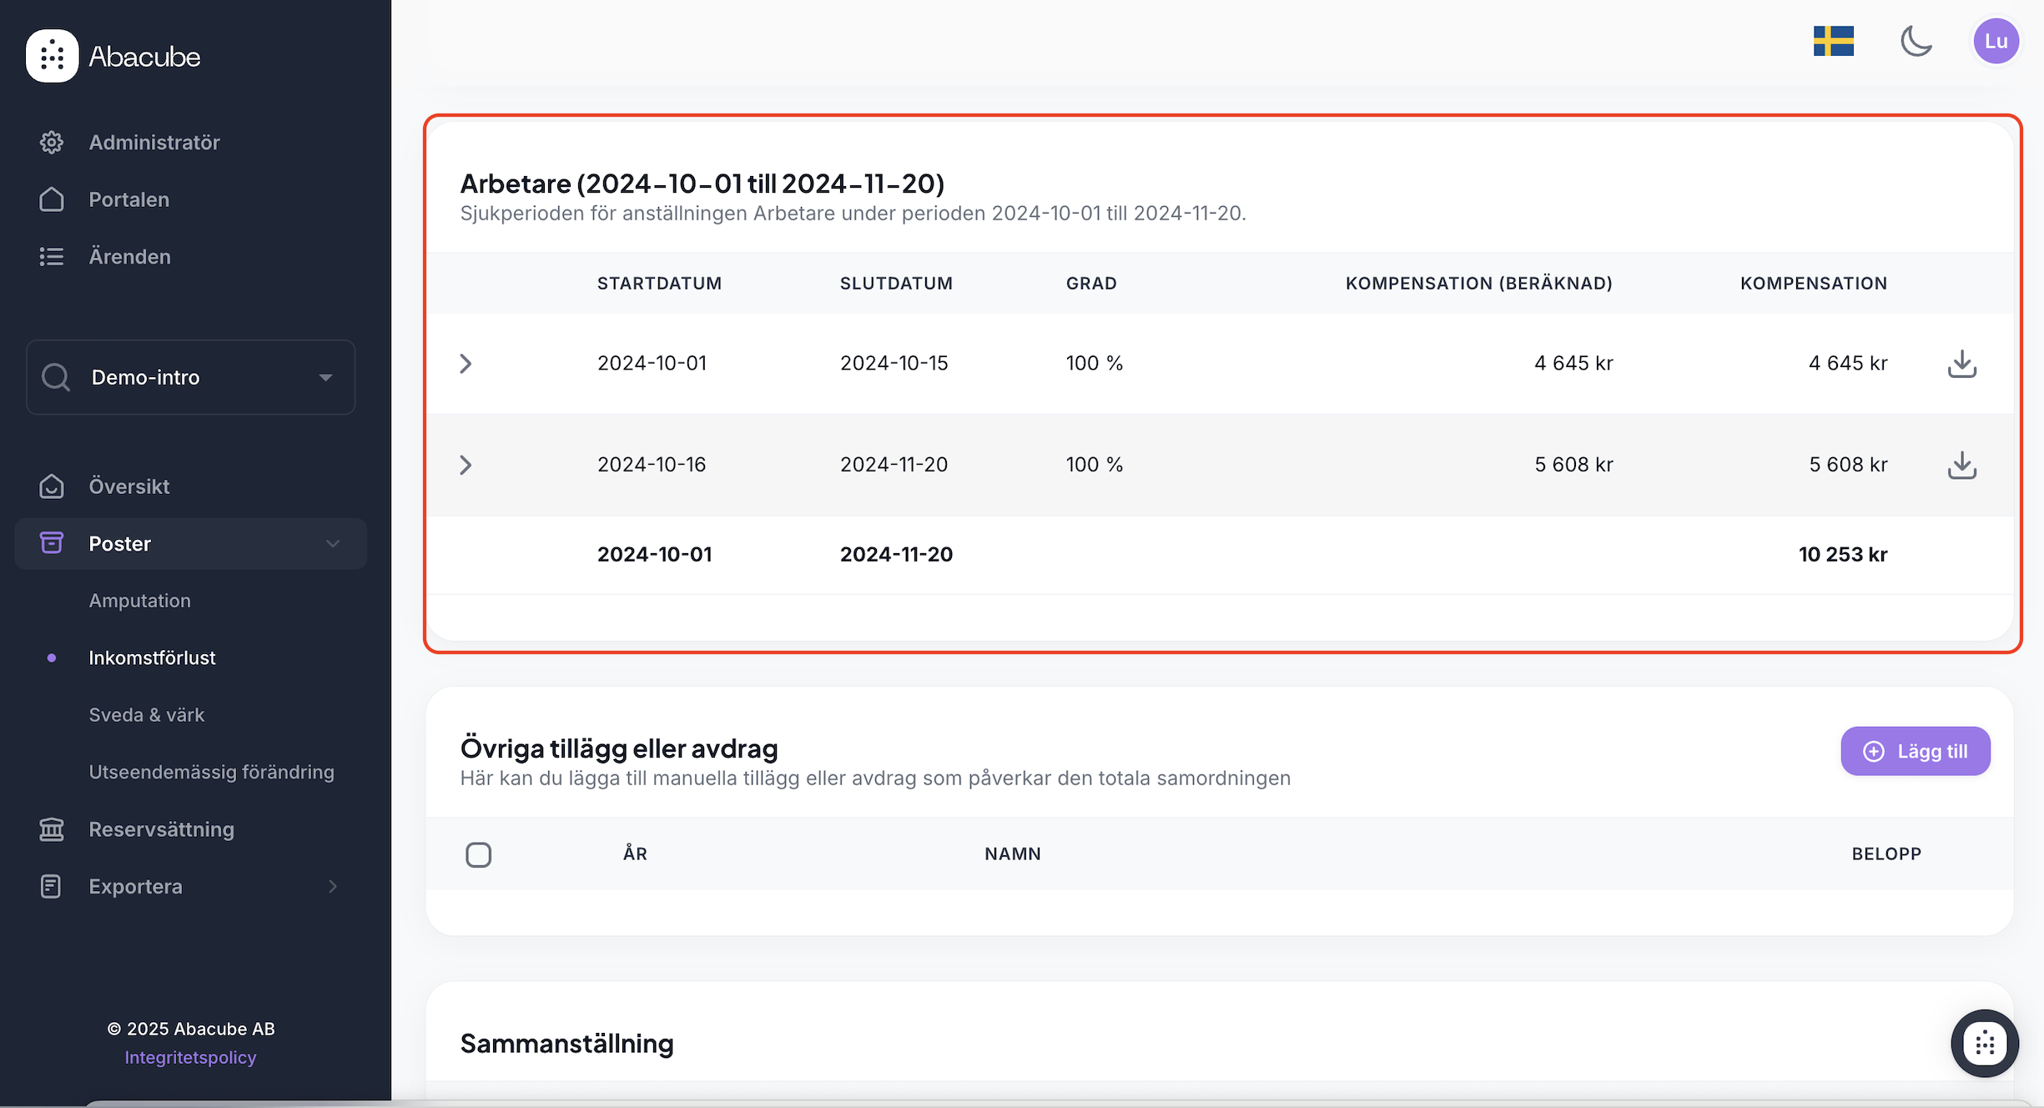Expand the 2024-10-16 sick period row
This screenshot has height=1108, width=2044.
[466, 465]
